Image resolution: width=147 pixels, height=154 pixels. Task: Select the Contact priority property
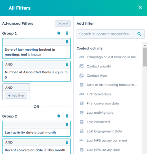coord(99,66)
